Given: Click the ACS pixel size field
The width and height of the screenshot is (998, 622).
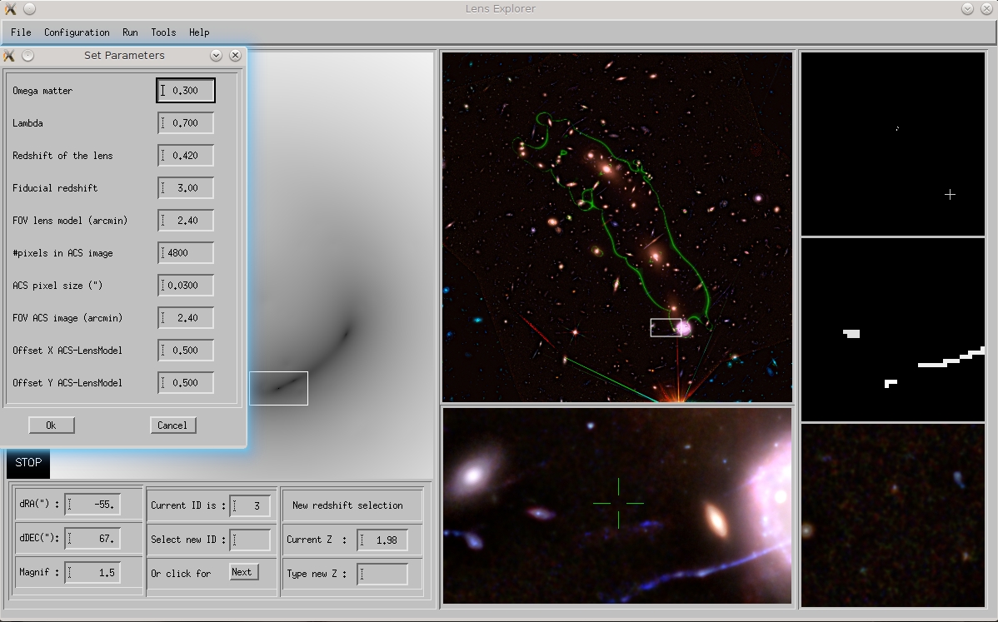Looking at the screenshot, I should [x=186, y=286].
